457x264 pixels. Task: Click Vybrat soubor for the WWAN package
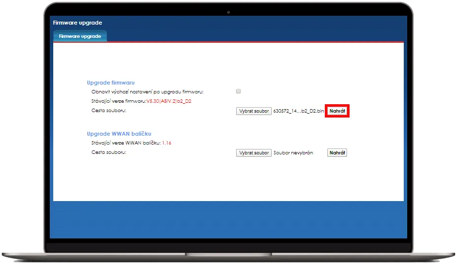[x=253, y=153]
